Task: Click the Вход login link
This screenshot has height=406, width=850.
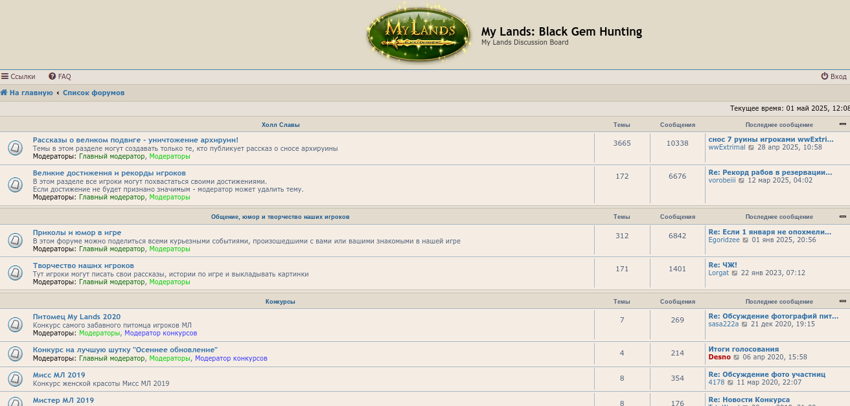Action: [x=834, y=76]
